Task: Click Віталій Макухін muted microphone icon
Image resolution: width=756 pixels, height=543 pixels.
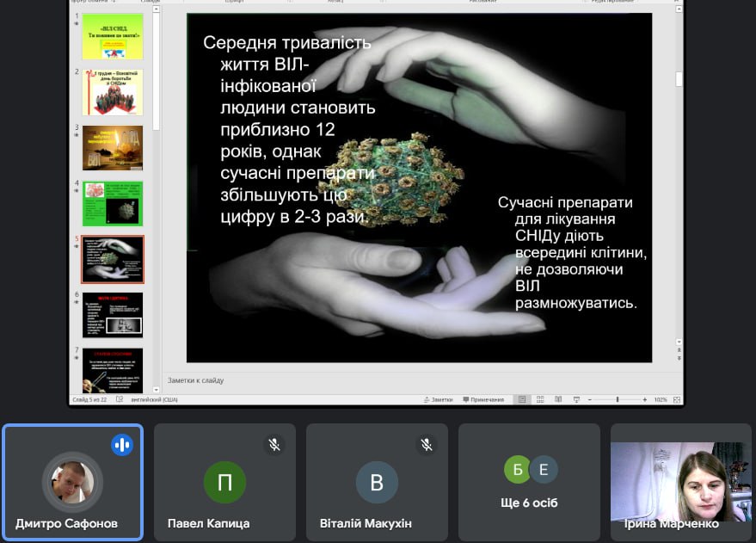Action: [427, 445]
